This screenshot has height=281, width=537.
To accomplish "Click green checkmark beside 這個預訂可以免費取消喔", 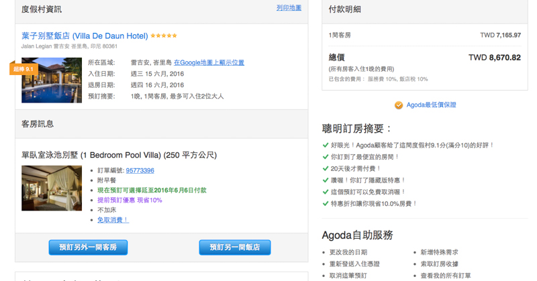I will pyautogui.click(x=326, y=192).
